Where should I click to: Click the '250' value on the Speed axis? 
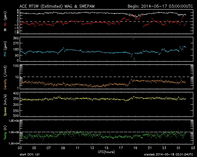click(16, 110)
